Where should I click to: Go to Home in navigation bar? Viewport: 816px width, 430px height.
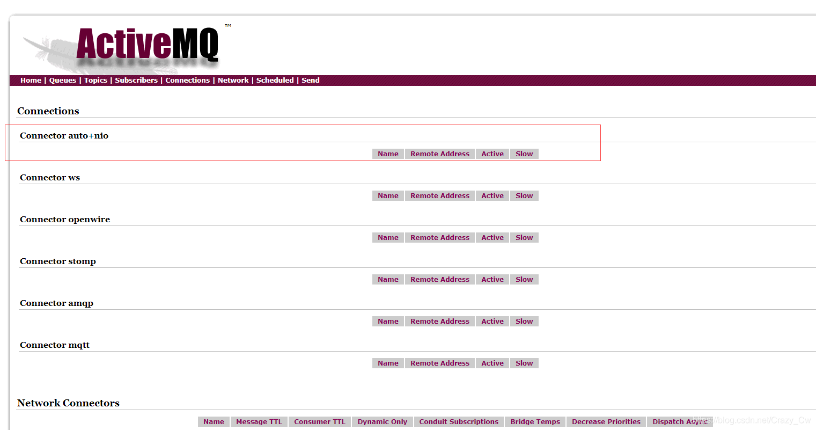[31, 80]
